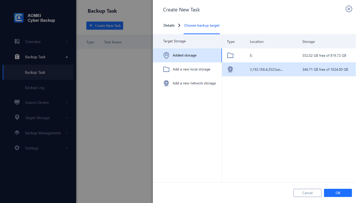Click the Cancel button
Screen dimensions: 356x203
(x=307, y=193)
